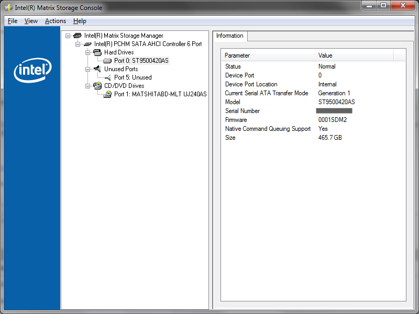
Task: Click the Firmware parameter label
Action: pyautogui.click(x=236, y=120)
